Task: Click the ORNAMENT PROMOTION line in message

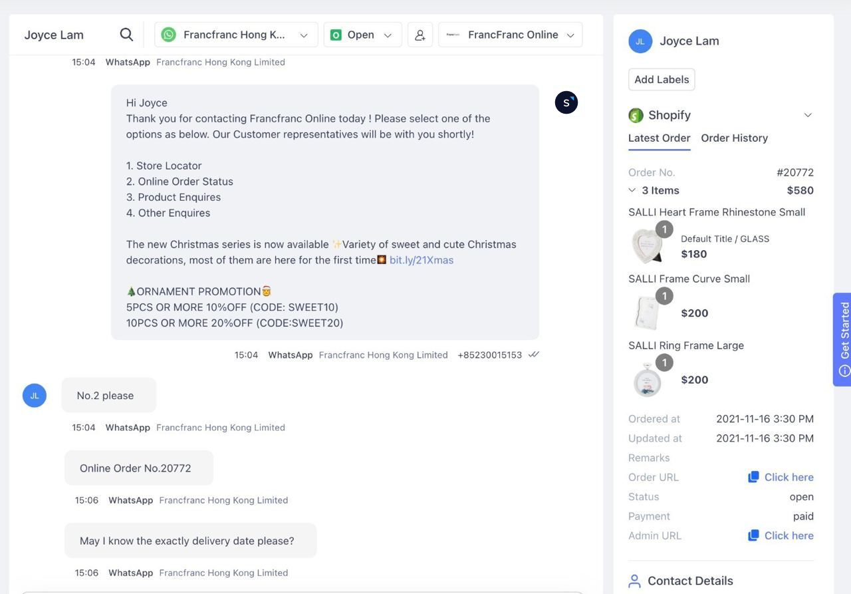Action: click(199, 291)
